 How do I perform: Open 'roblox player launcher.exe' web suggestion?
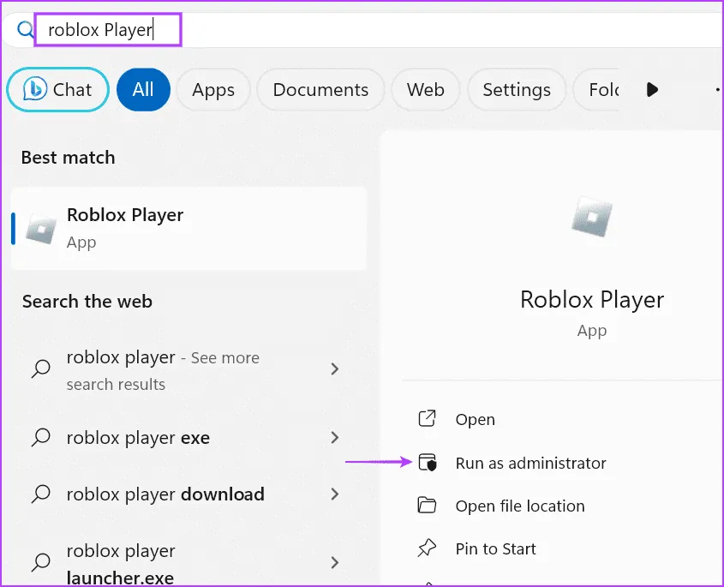click(x=120, y=564)
